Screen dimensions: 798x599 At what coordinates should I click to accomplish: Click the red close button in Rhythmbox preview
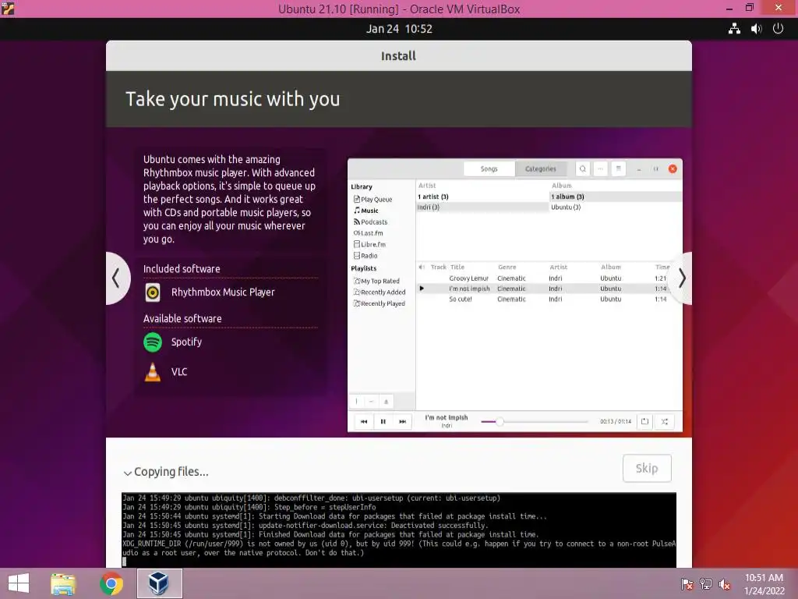[673, 168]
